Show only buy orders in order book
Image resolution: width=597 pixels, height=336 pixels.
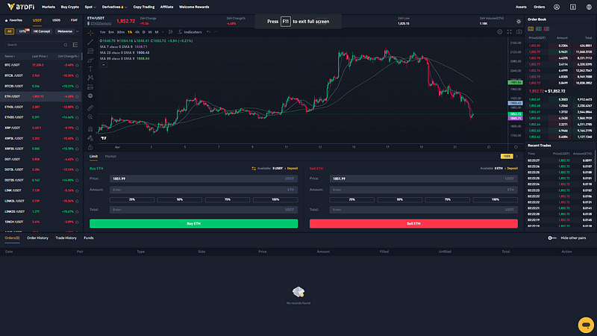[538, 29]
